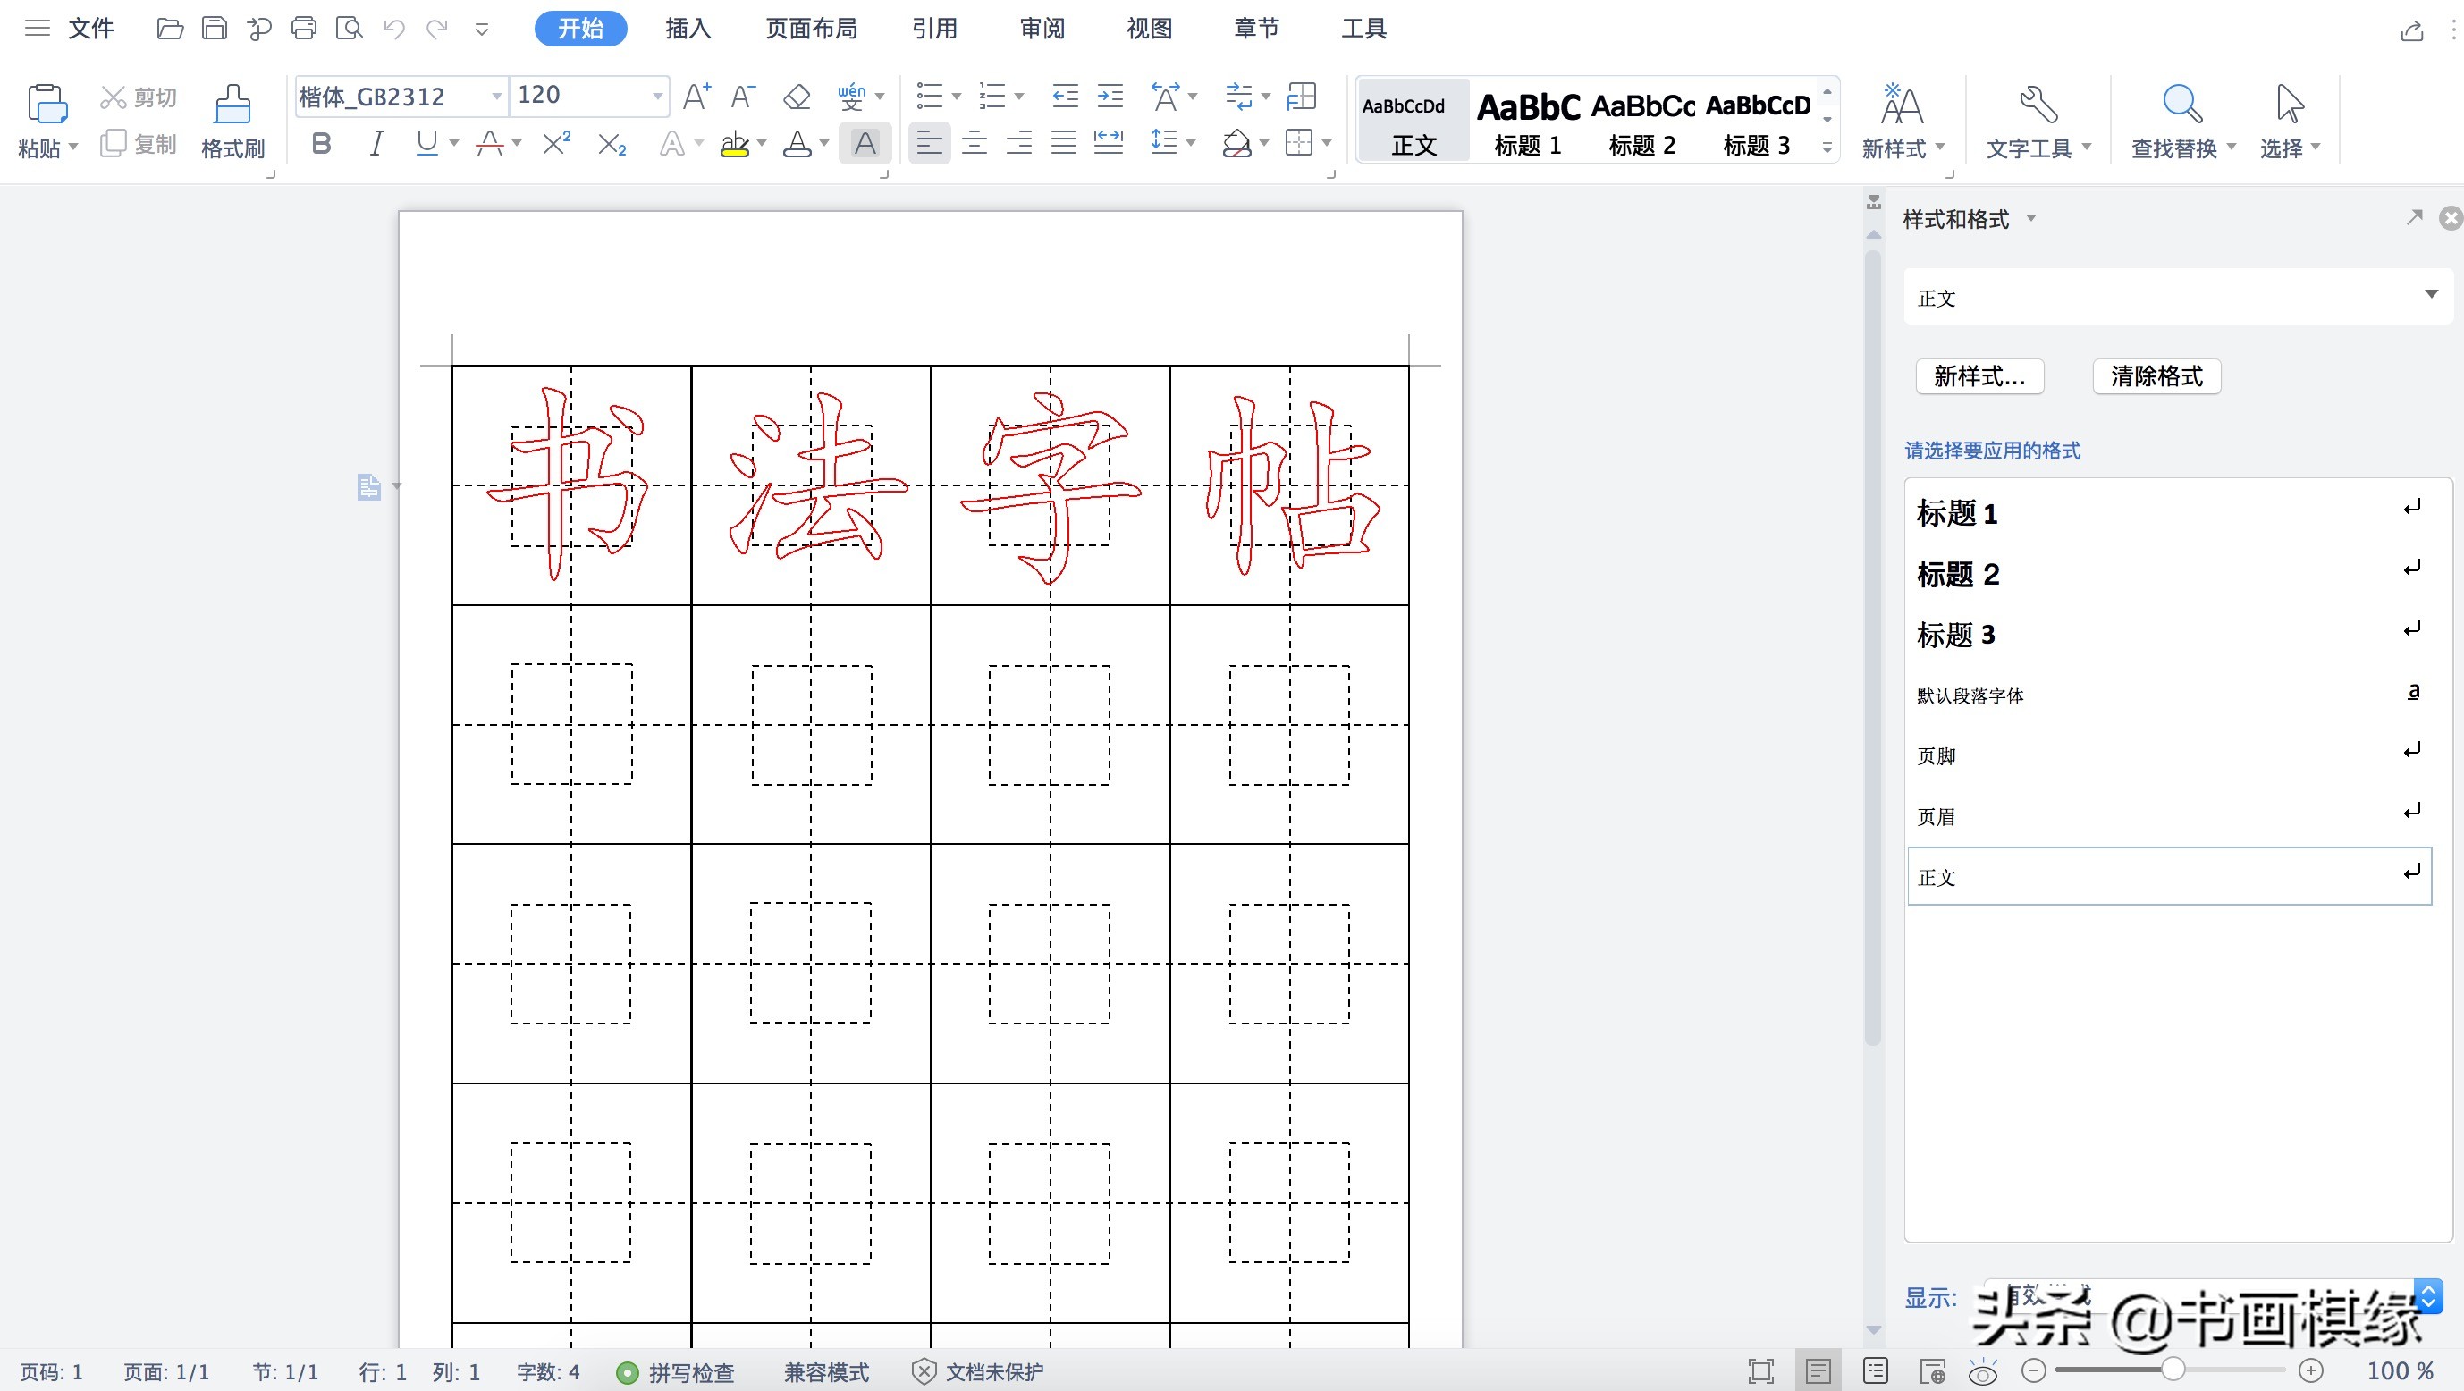This screenshot has width=2464, height=1391.
Task: Expand the styles gallery more arrow
Action: click(x=1827, y=148)
